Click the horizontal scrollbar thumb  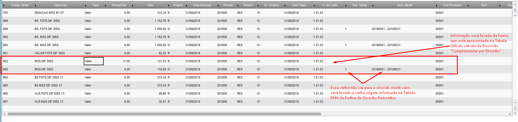pos(164,114)
